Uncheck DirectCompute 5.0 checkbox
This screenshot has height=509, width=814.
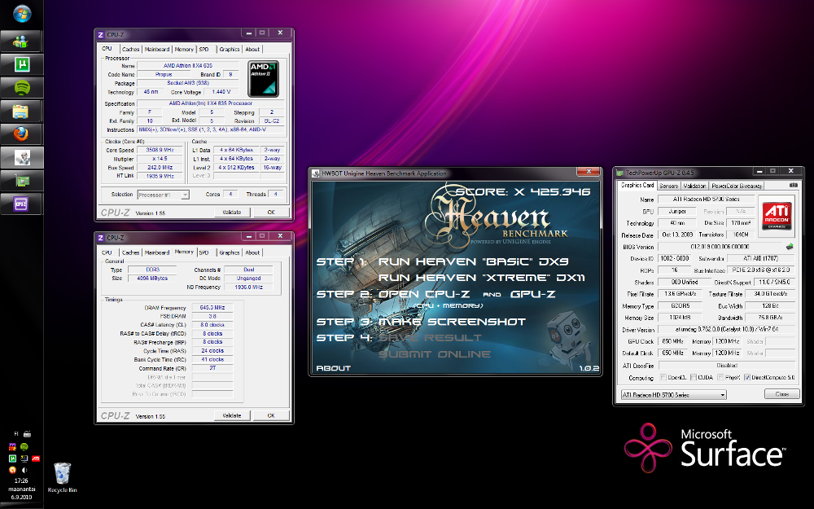pos(747,378)
